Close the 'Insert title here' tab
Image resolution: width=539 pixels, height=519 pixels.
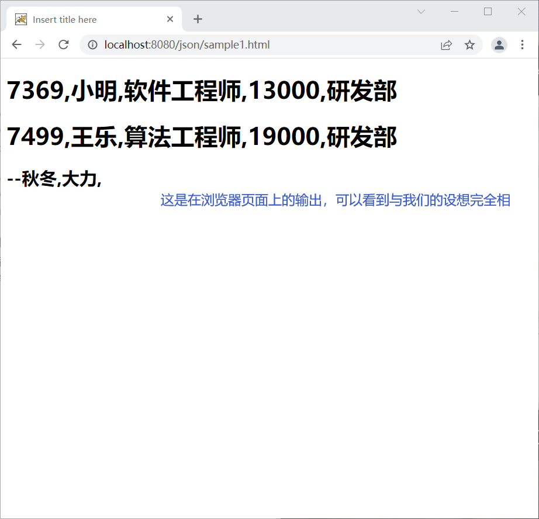(170, 19)
